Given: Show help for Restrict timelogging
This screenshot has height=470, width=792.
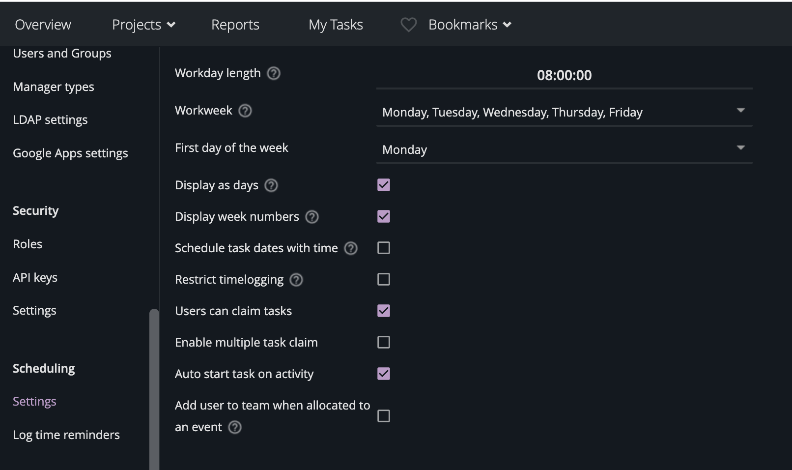Looking at the screenshot, I should point(296,280).
